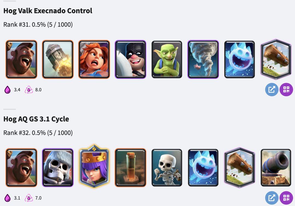Click the Hog Rider card in Hog Valk Execnado deck

[21, 59]
